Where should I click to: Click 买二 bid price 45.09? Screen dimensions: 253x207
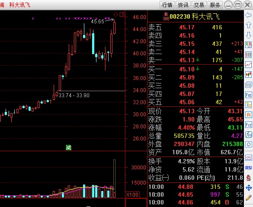tap(187, 77)
